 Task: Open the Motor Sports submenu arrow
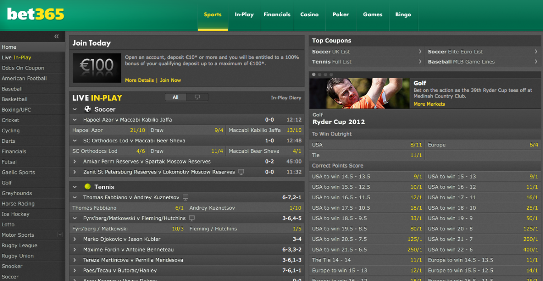tap(60, 234)
